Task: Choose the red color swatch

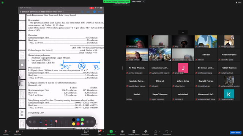Action: click(x=78, y=124)
